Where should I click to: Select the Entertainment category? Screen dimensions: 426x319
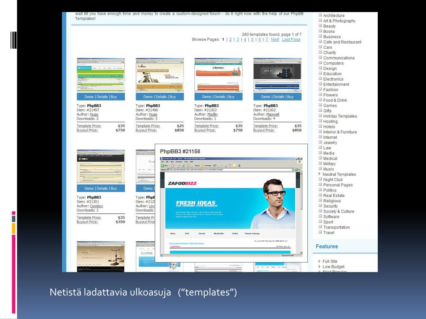click(x=336, y=84)
